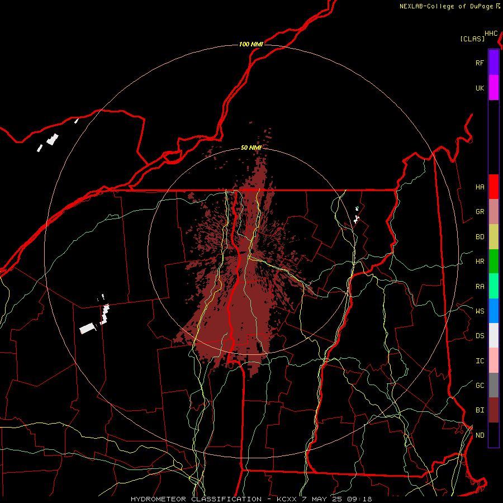Click the BI dark red legend swatch
Screen dimensions: 503x503
[493, 410]
